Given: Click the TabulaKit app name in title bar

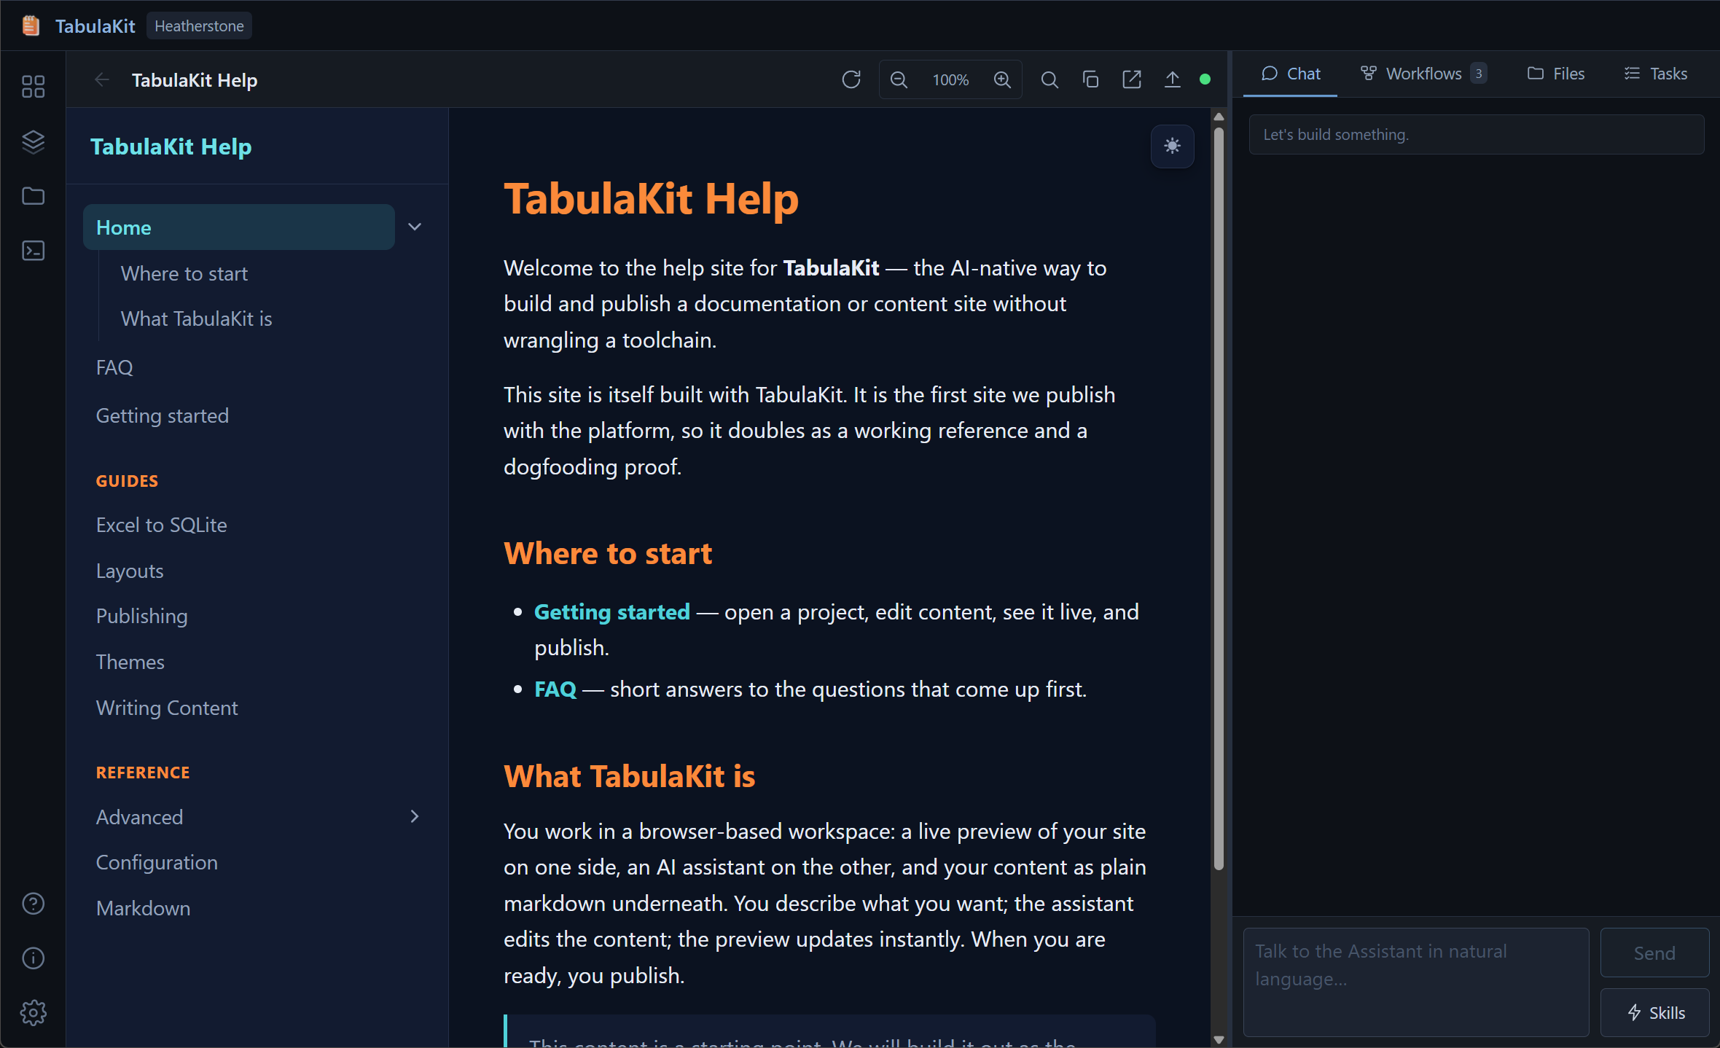Looking at the screenshot, I should click(95, 26).
